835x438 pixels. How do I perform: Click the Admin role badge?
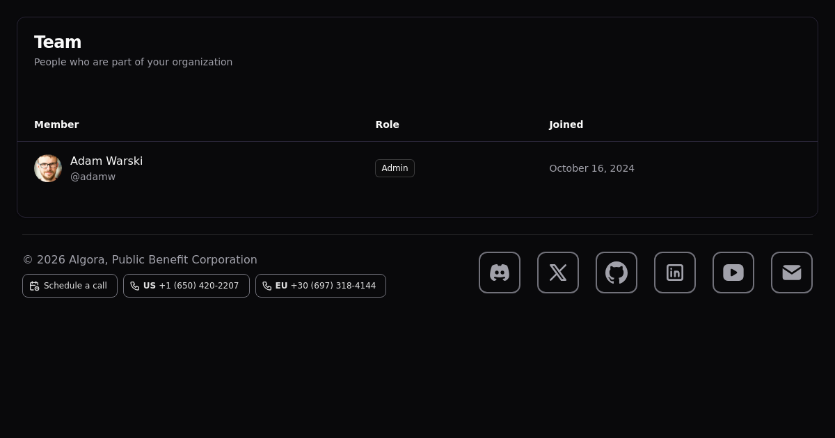point(395,168)
